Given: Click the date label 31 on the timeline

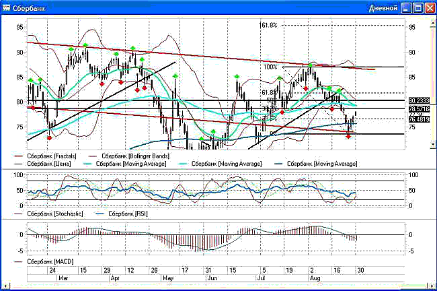Looking at the screenshot, I should click(x=208, y=270).
